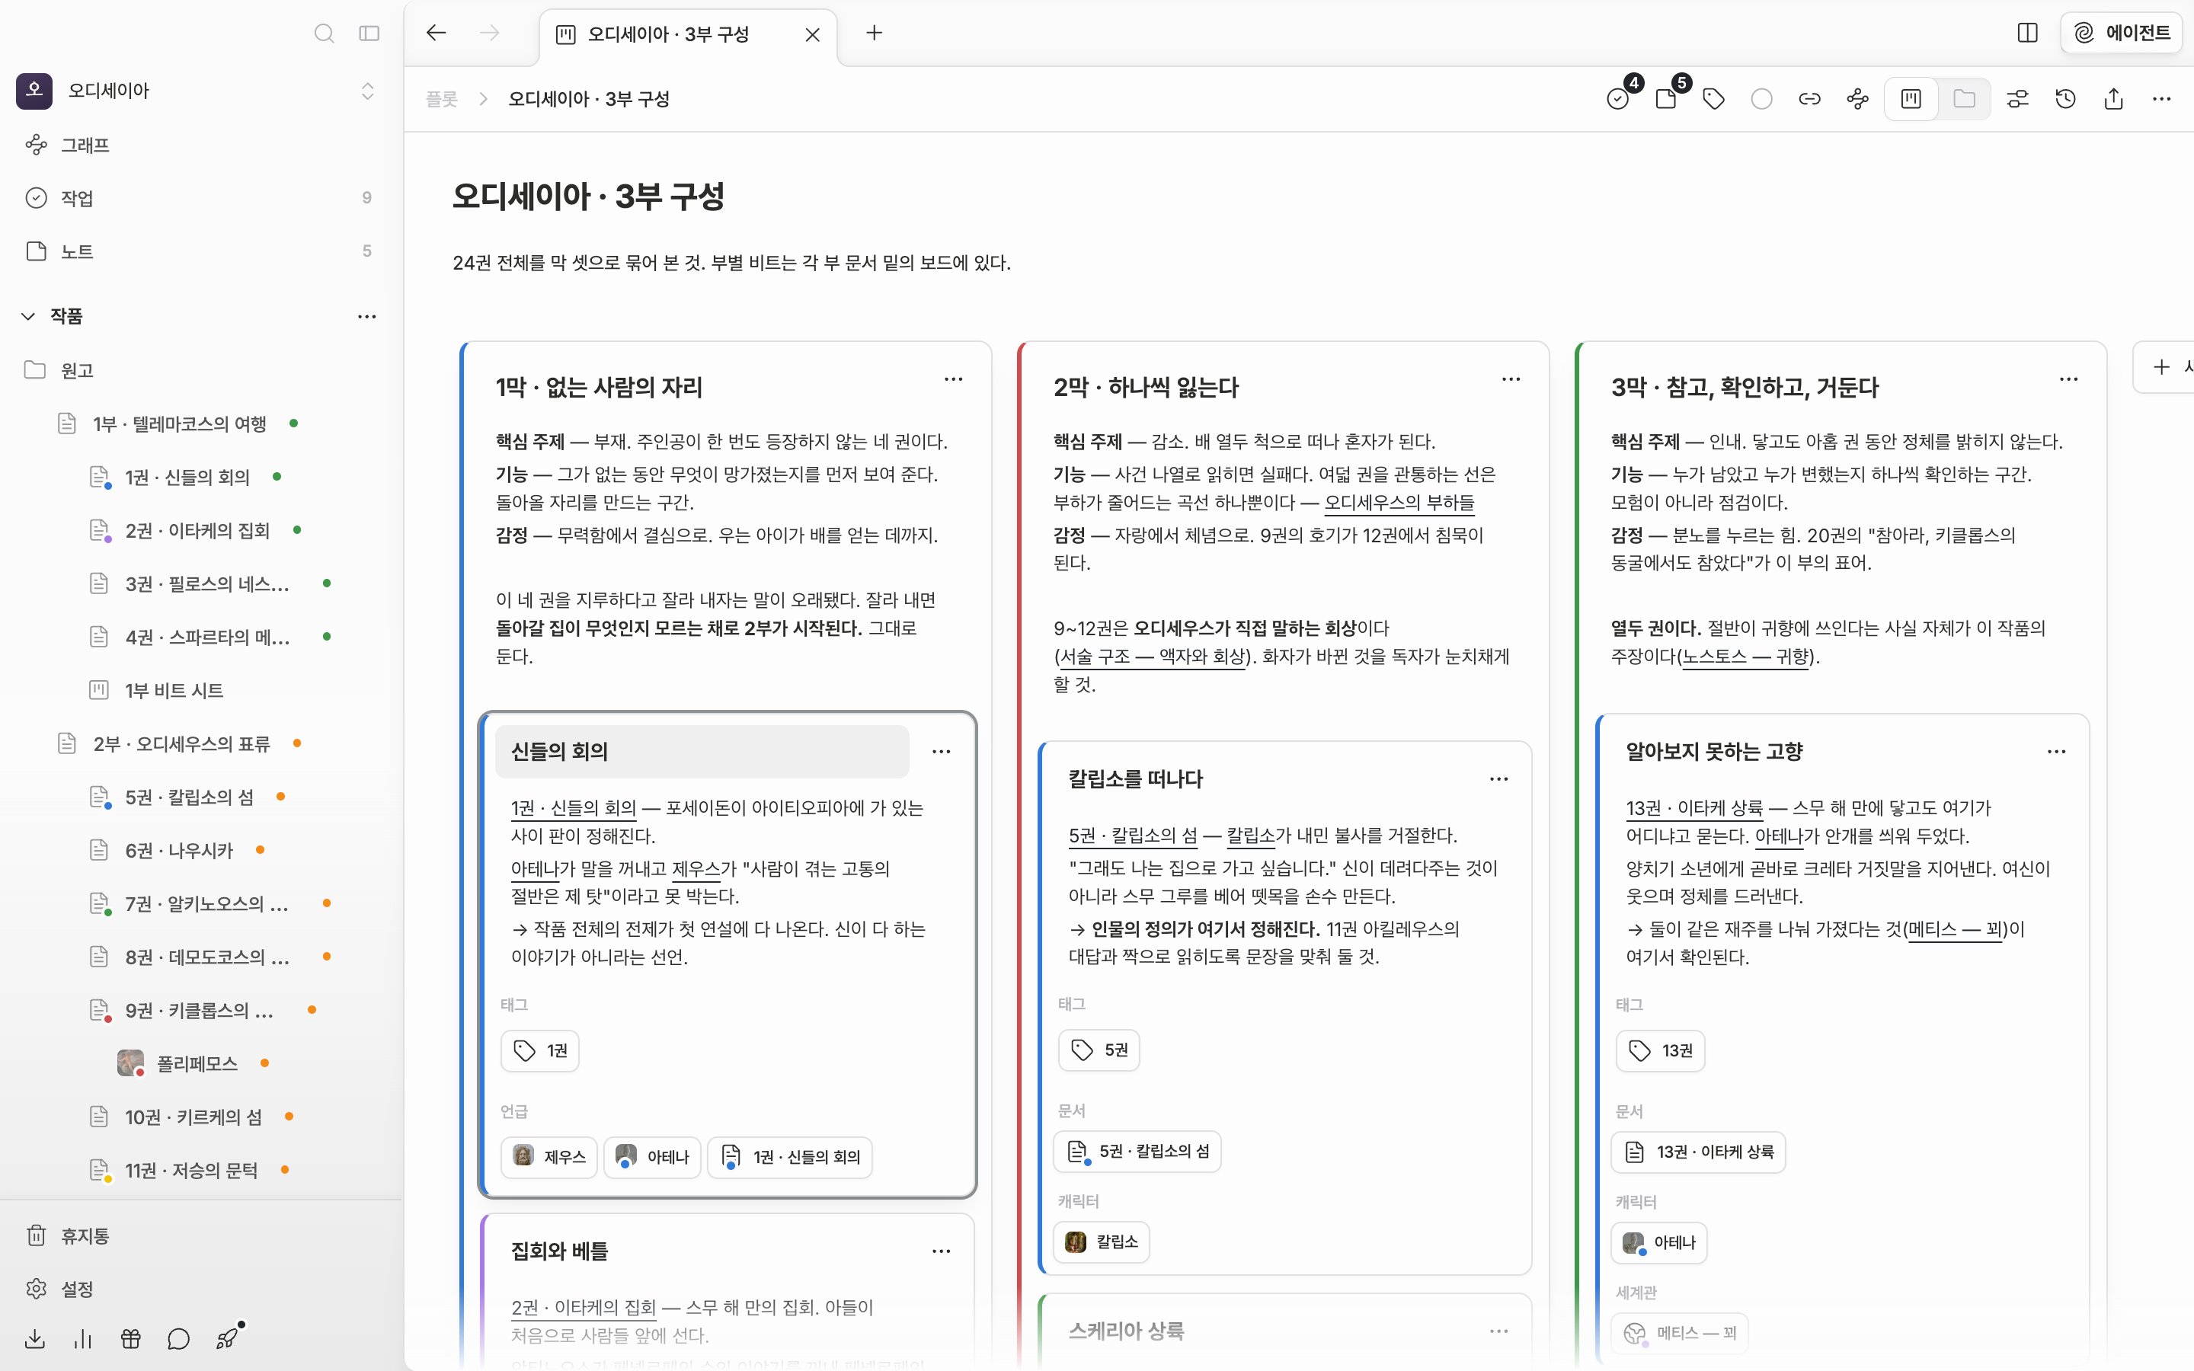The width and height of the screenshot is (2194, 1371).
Task: Select the 오디세이아 · 3부 구성 tab
Action: coord(687,34)
